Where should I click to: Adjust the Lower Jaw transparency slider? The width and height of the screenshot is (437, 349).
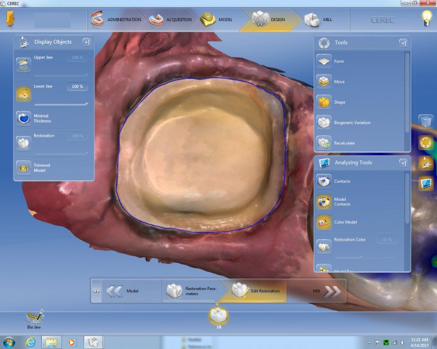pos(61,105)
